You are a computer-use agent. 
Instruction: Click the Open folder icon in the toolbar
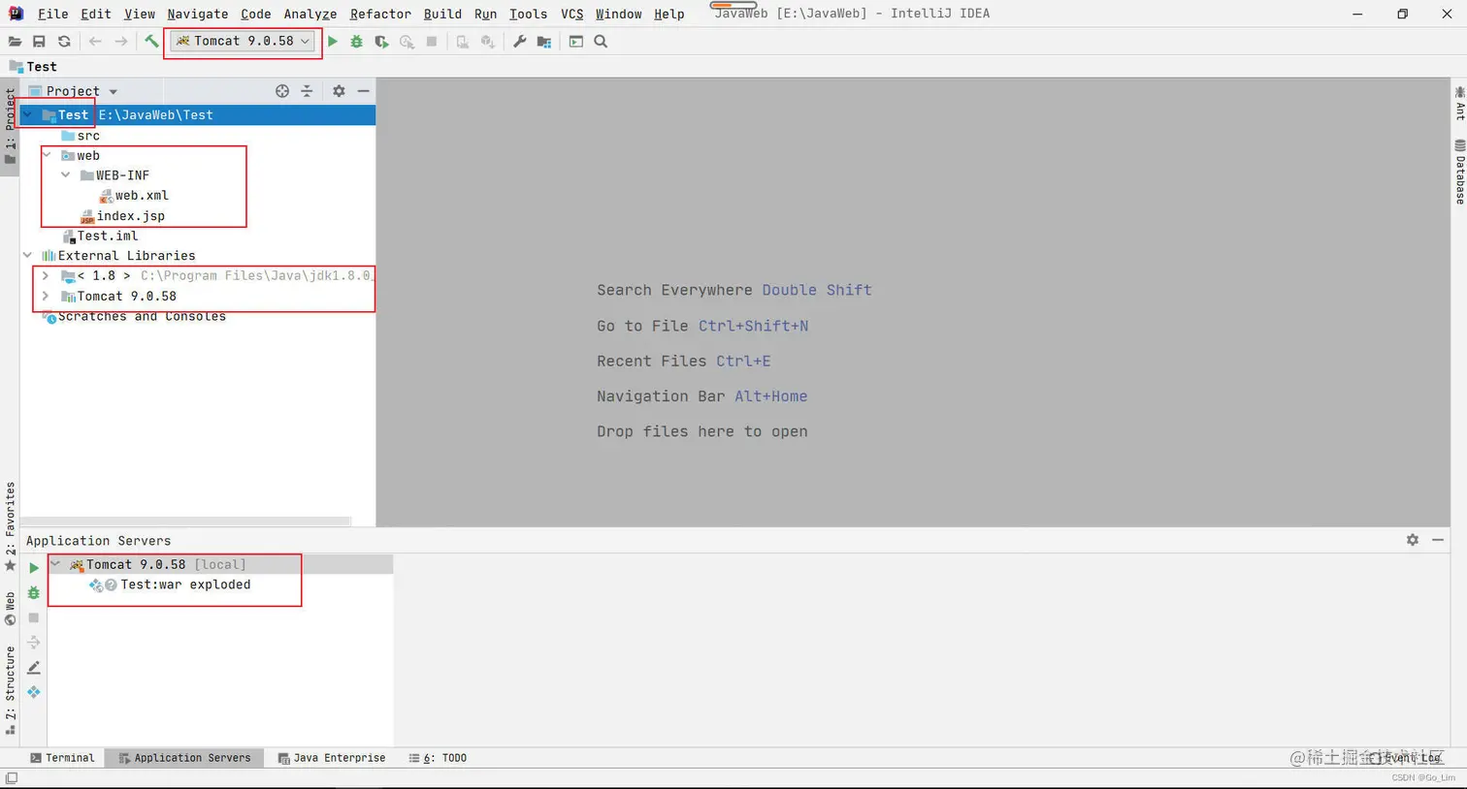[x=15, y=42]
